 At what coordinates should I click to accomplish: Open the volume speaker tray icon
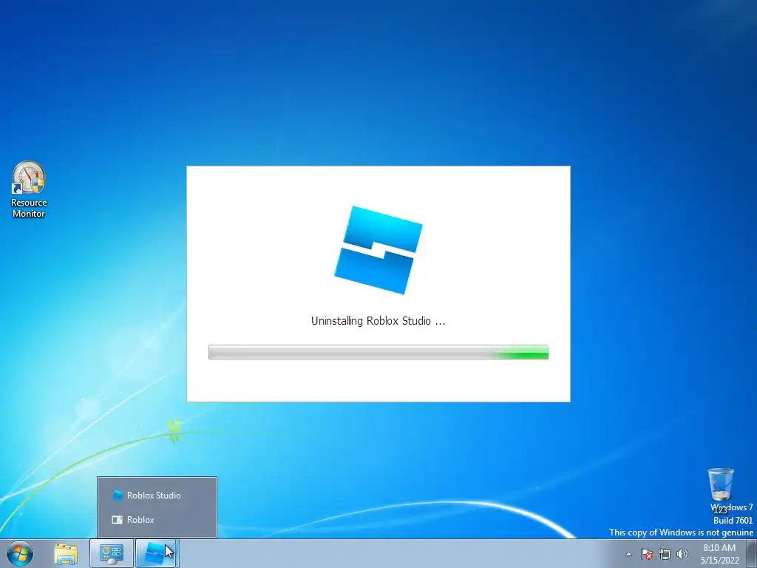coord(682,554)
